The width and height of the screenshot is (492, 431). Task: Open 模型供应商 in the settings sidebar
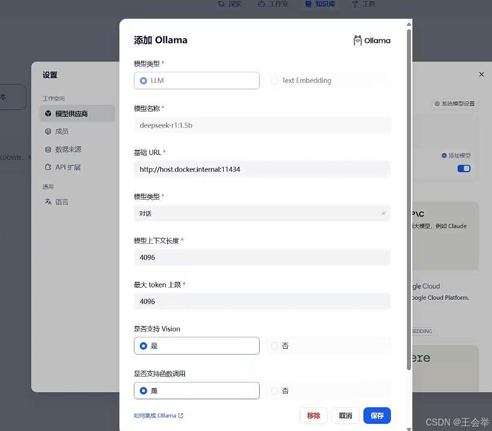[x=77, y=114]
